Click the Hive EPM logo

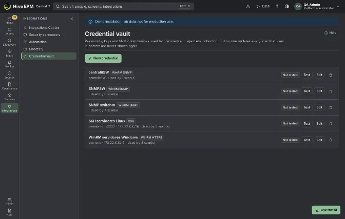(7, 6)
